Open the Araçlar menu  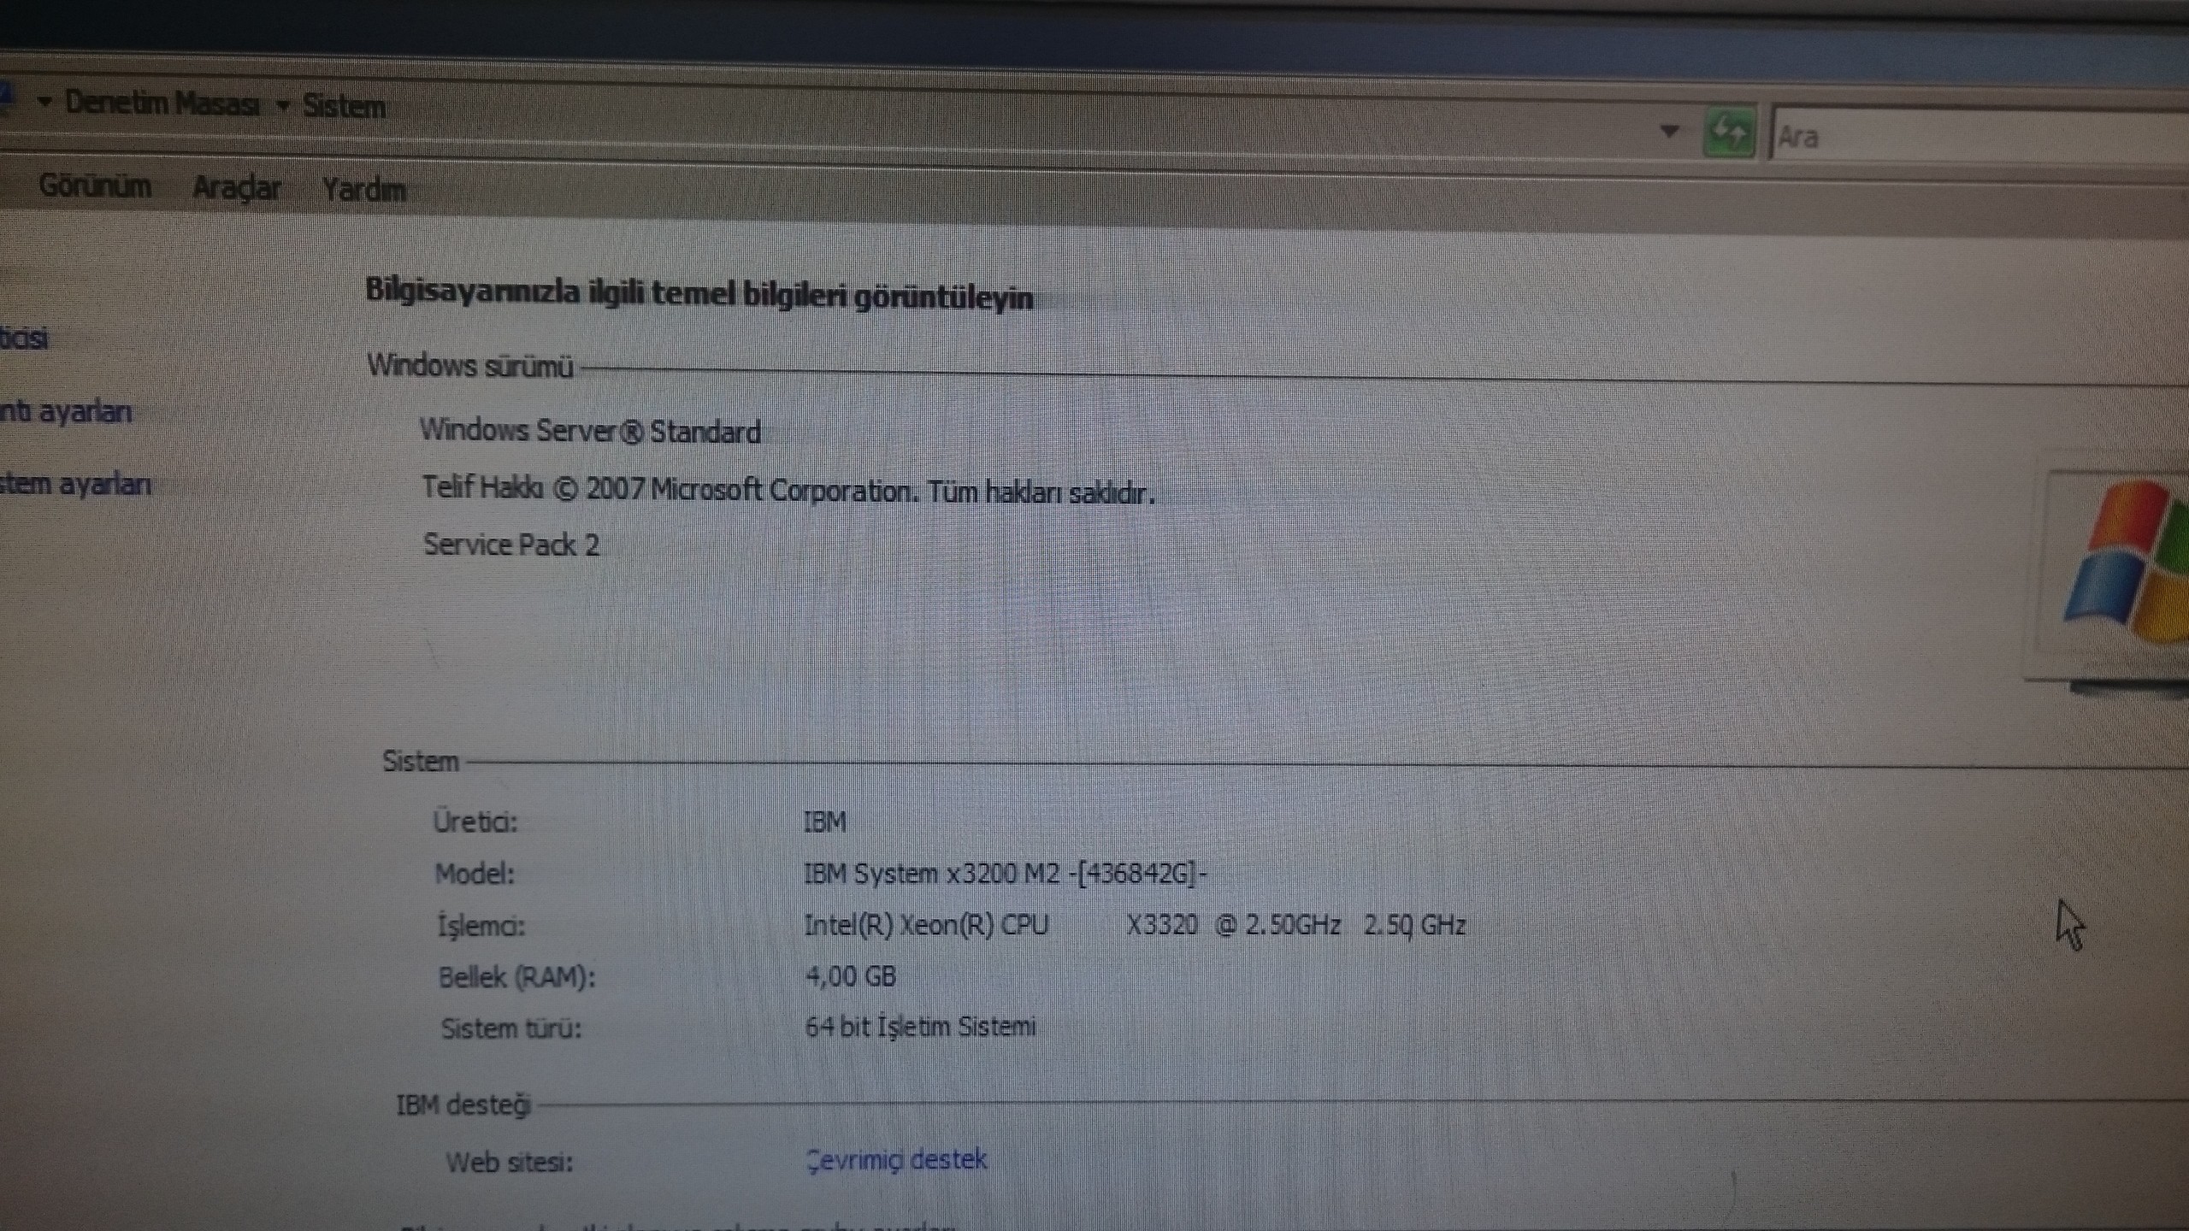coord(237,187)
